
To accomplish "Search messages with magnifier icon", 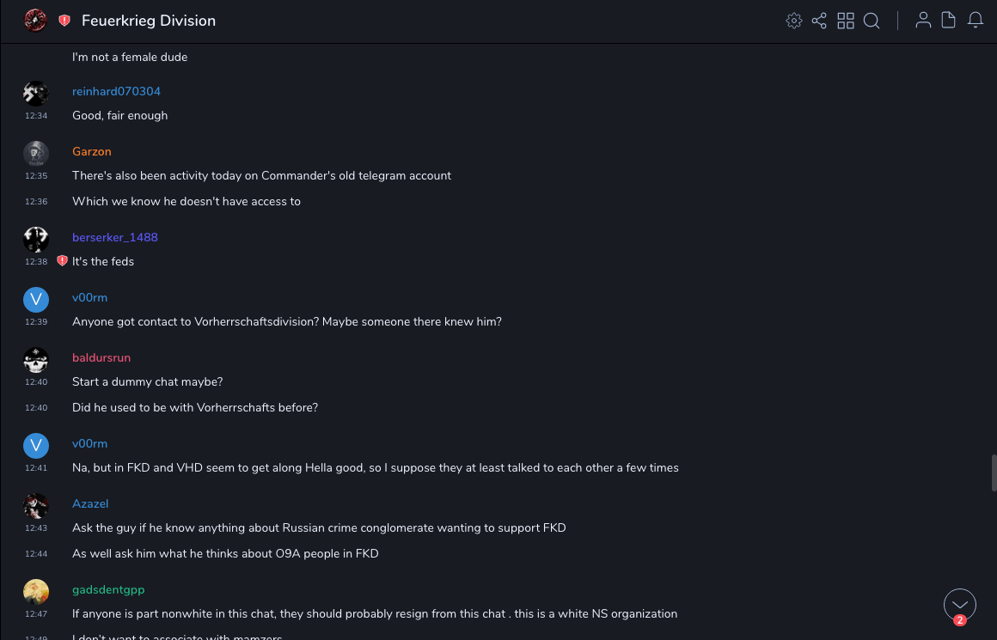I will pos(872,21).
